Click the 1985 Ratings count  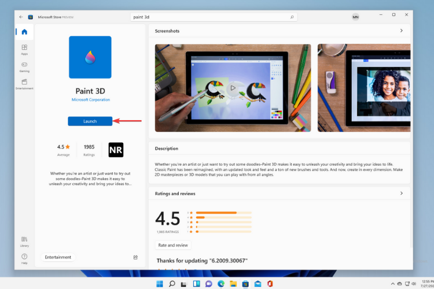click(x=89, y=150)
